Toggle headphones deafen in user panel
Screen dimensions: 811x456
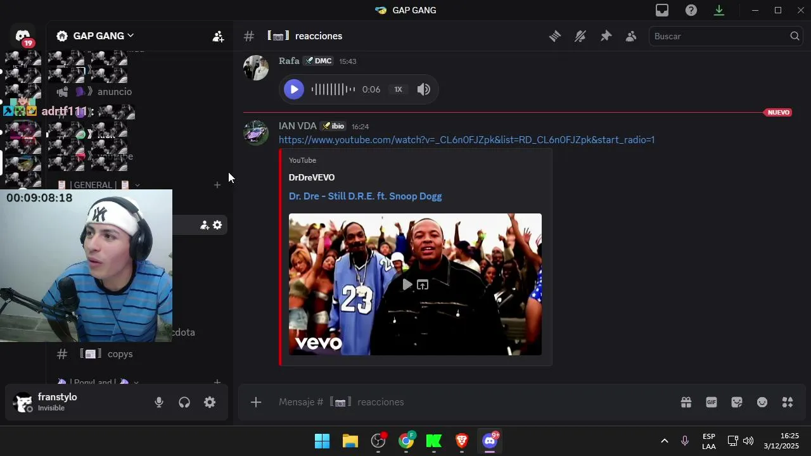point(184,402)
